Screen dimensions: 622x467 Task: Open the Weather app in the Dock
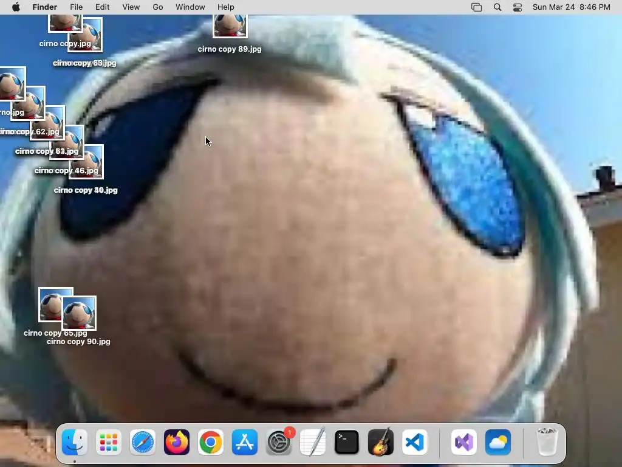[x=498, y=442]
